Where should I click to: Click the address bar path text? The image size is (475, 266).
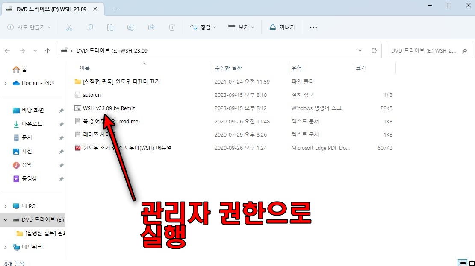112,51
